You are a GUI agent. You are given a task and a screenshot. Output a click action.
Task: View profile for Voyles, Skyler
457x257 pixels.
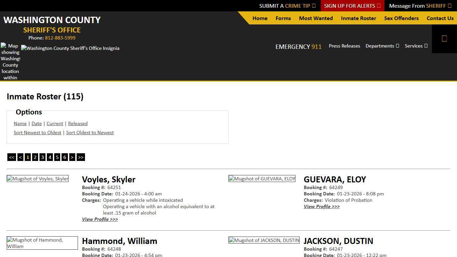[x=100, y=219]
